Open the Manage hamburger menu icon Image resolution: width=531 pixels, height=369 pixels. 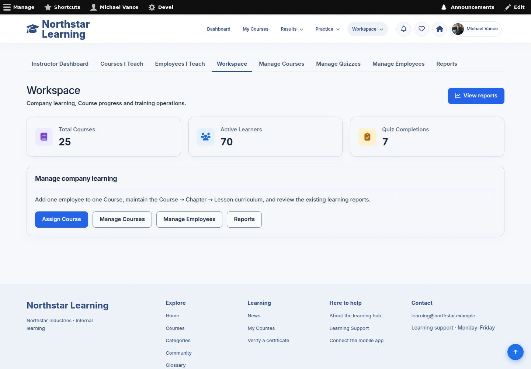(7, 7)
